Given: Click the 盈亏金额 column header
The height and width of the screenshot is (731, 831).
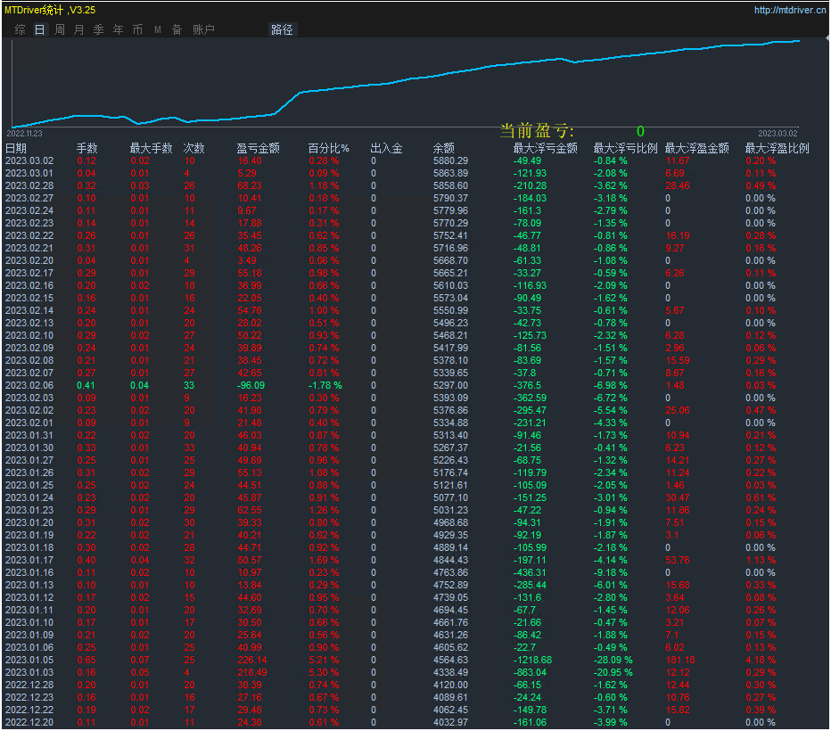Looking at the screenshot, I should [x=258, y=148].
